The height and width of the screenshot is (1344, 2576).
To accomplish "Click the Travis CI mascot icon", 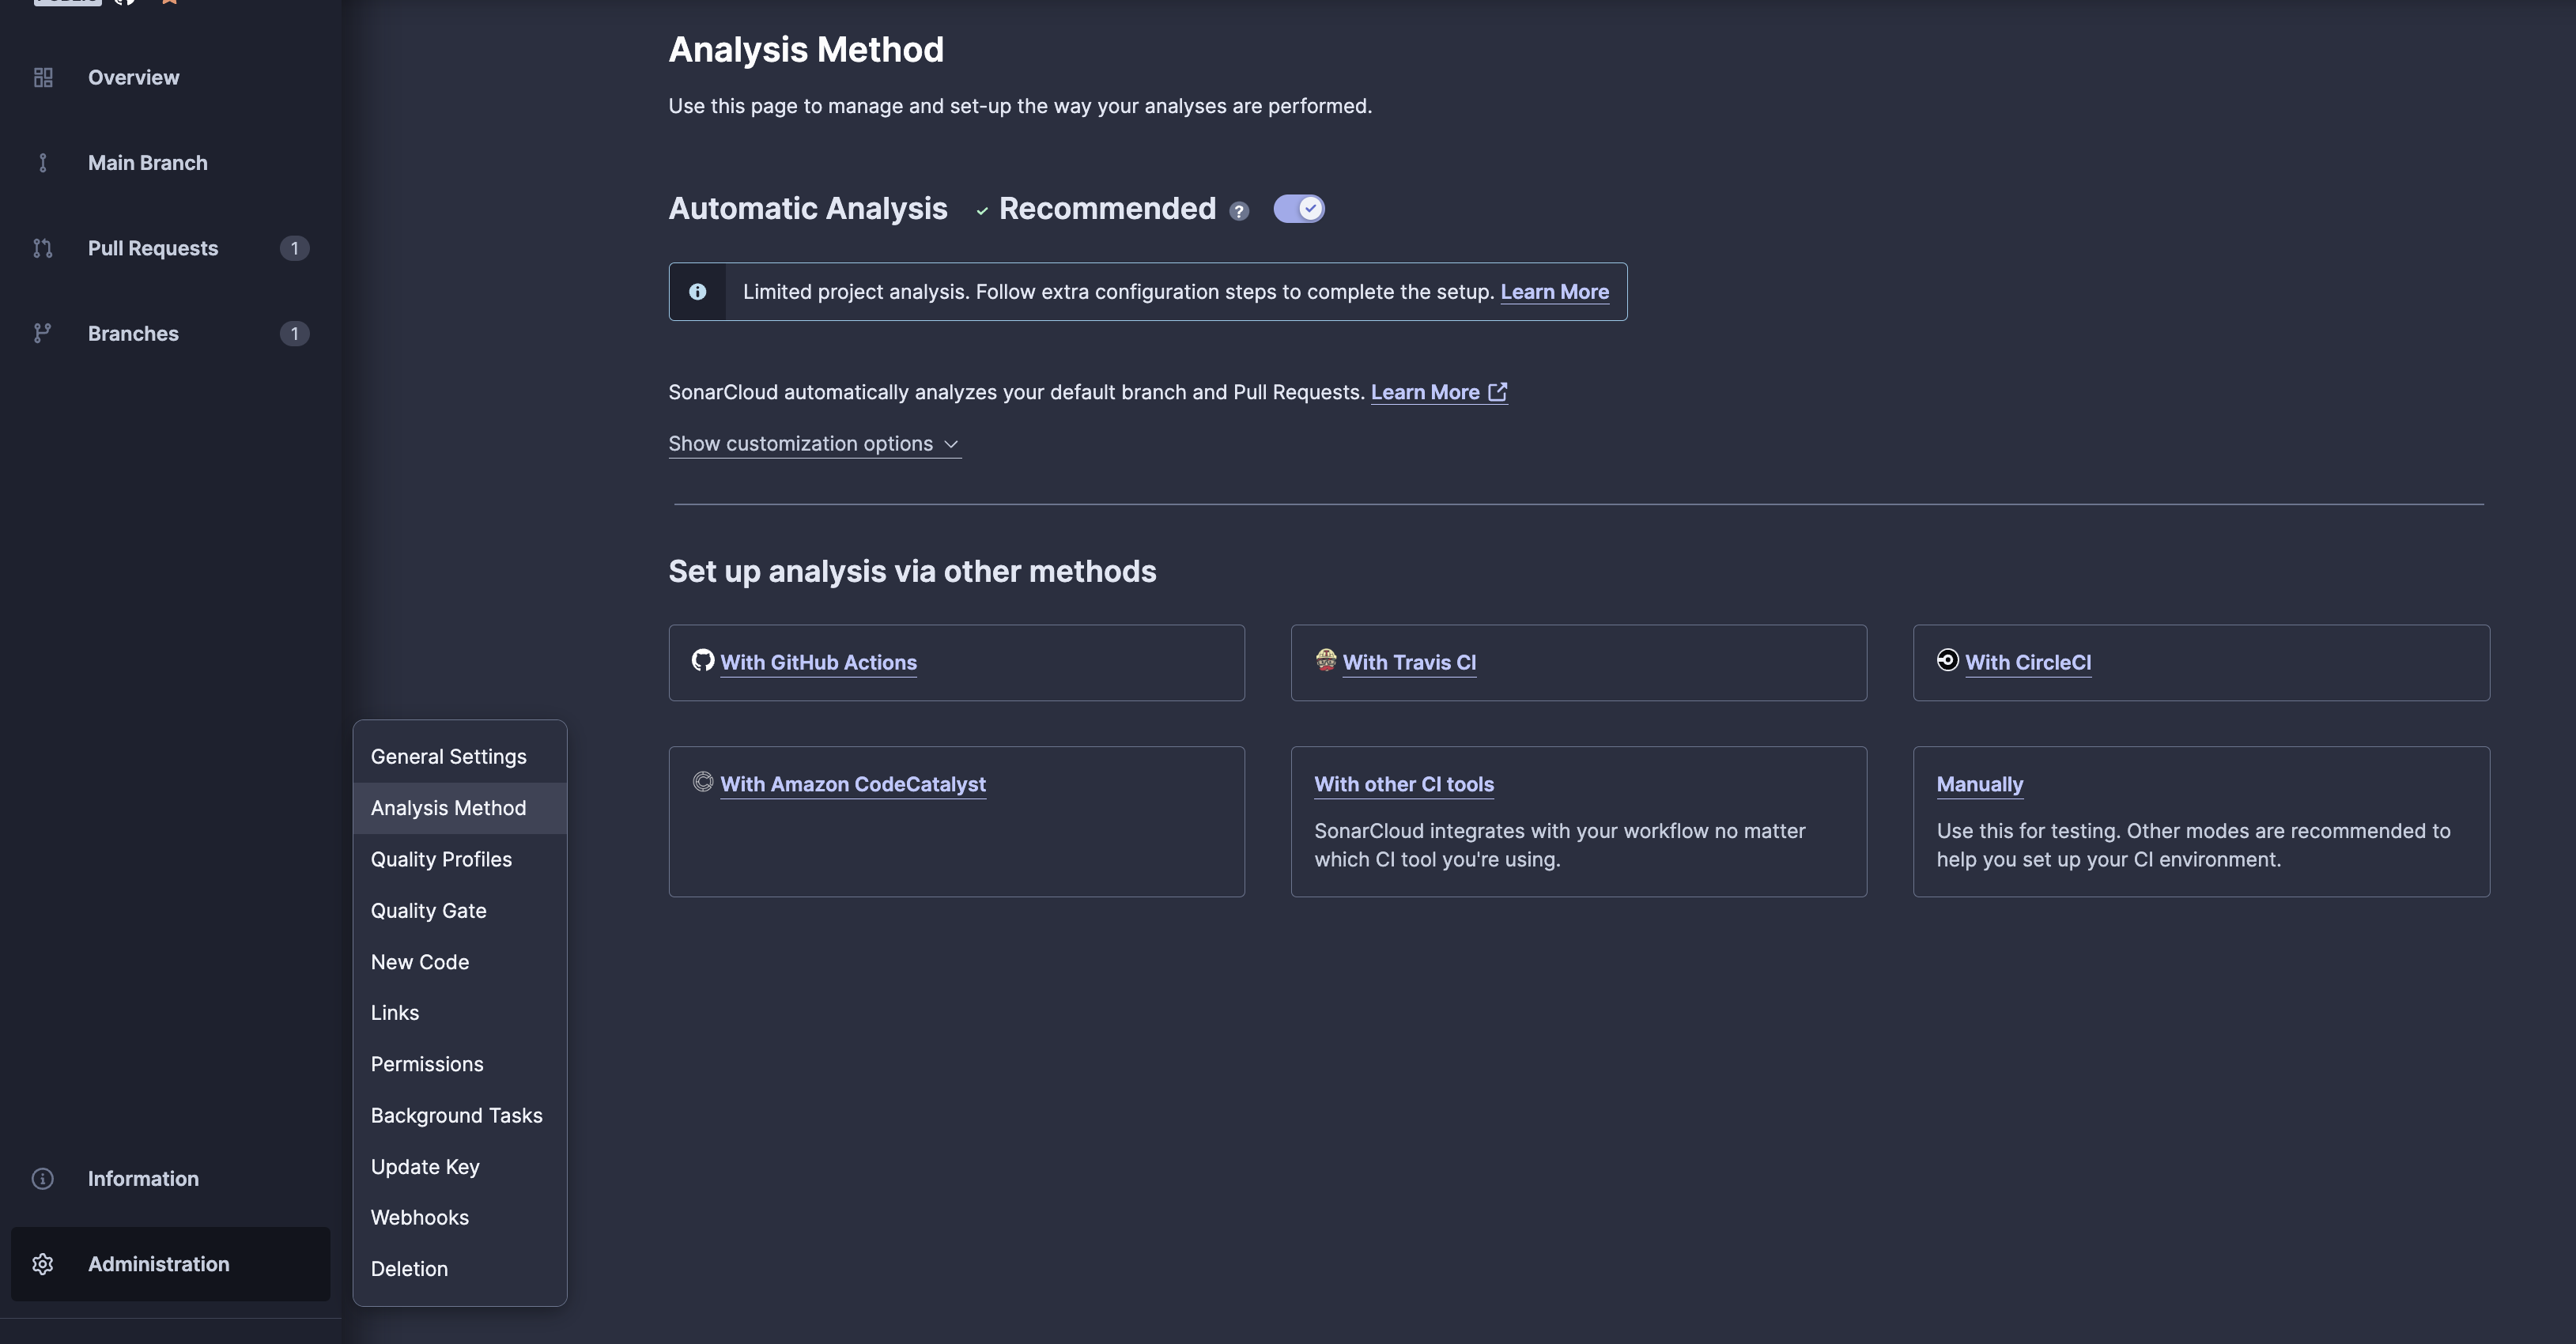I will [1326, 660].
